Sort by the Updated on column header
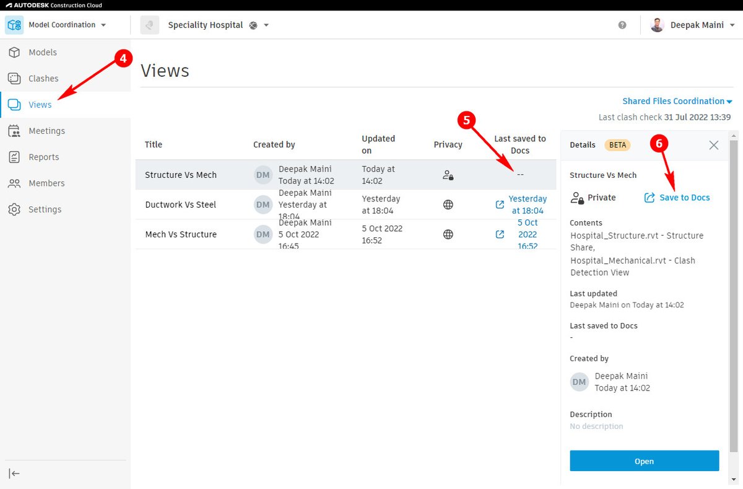The image size is (743, 489). 378,144
